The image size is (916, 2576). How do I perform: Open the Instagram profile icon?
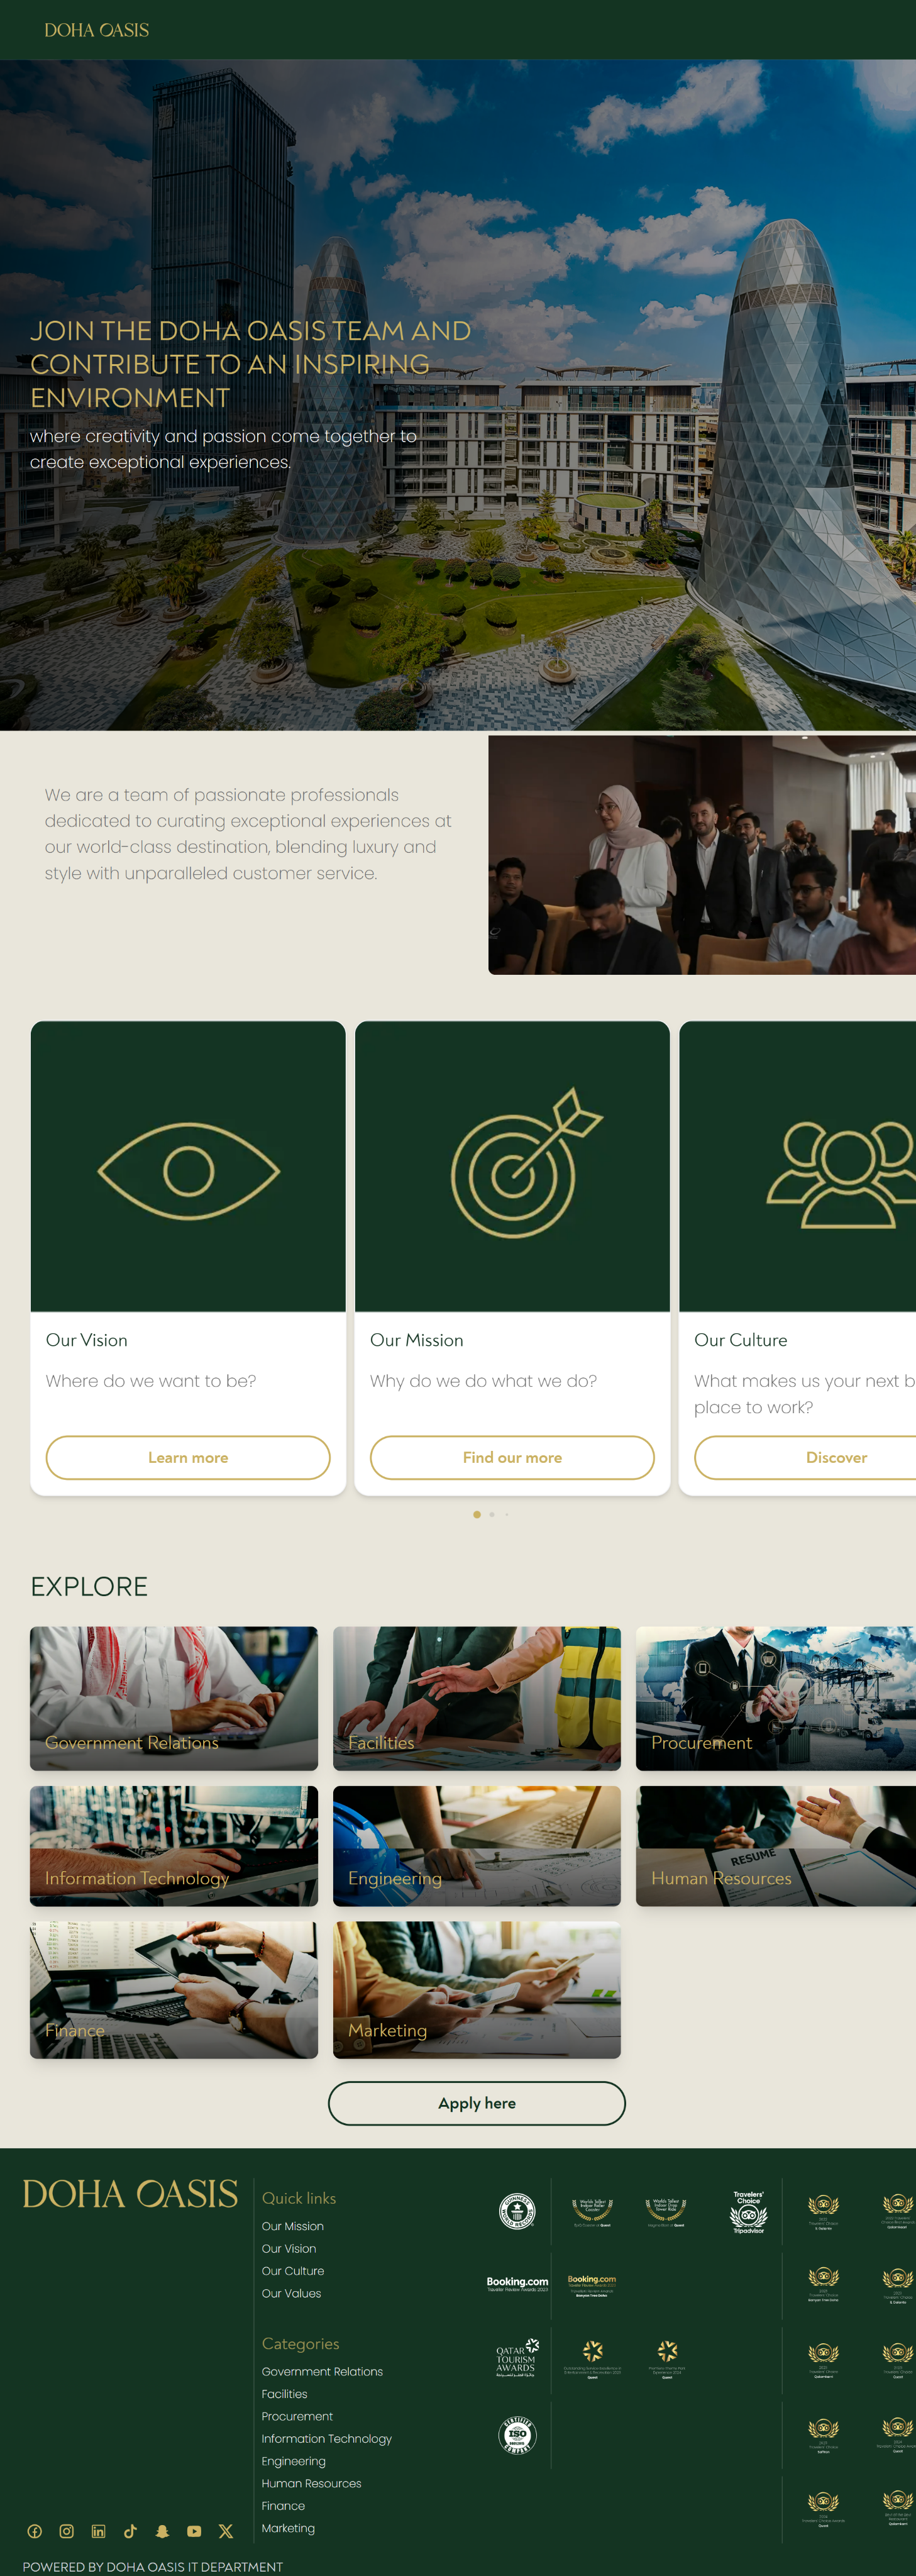(67, 2531)
